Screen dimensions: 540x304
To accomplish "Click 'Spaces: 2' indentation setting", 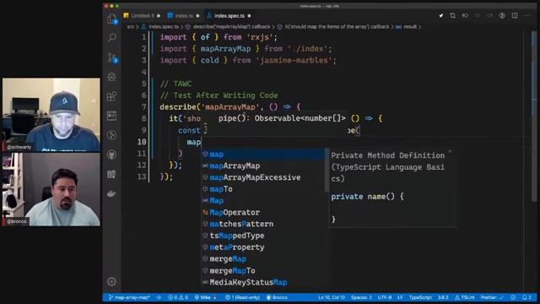I will (361, 297).
